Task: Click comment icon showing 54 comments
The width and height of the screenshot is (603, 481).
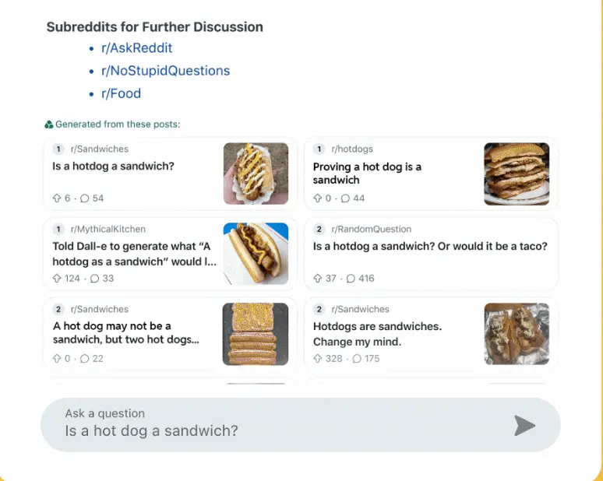Action: [85, 198]
